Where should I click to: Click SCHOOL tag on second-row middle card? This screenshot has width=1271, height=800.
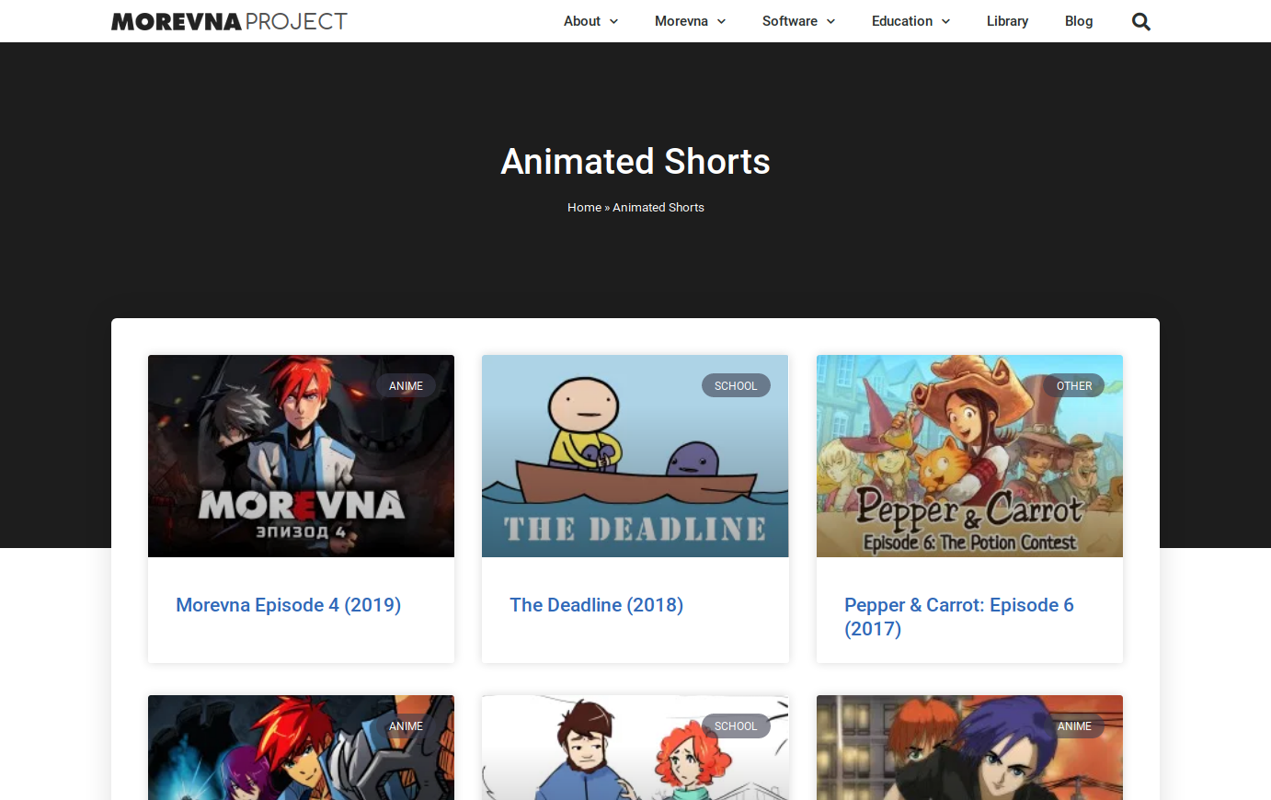736,726
